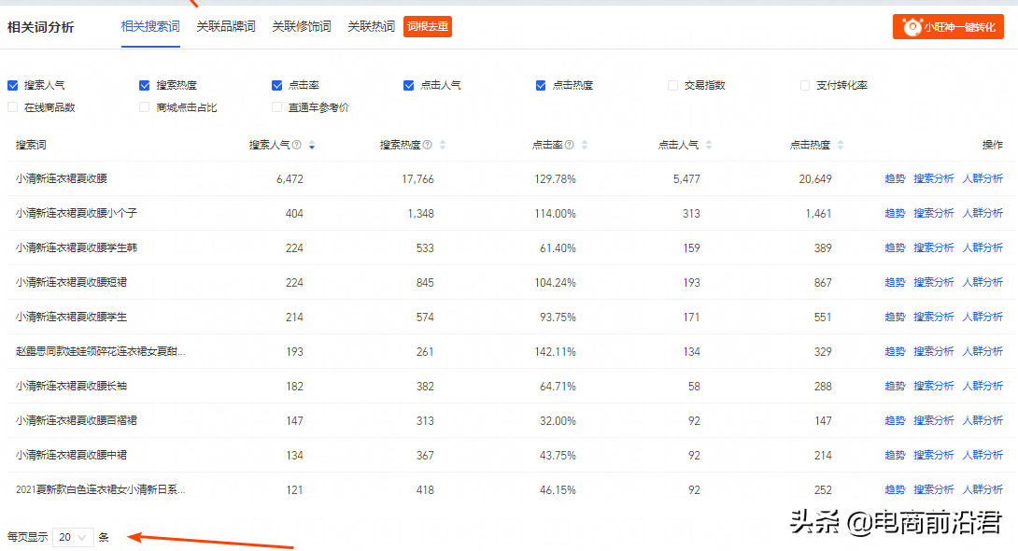This screenshot has width=1018, height=551.
Task: Open 趋势 for the top keyword row
Action: click(x=894, y=177)
